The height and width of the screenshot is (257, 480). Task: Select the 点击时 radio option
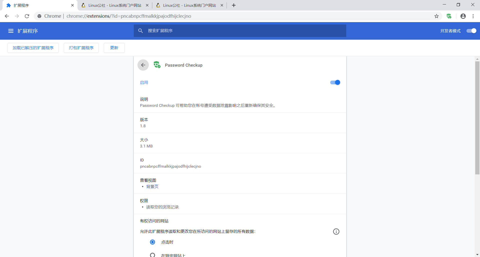(x=152, y=242)
